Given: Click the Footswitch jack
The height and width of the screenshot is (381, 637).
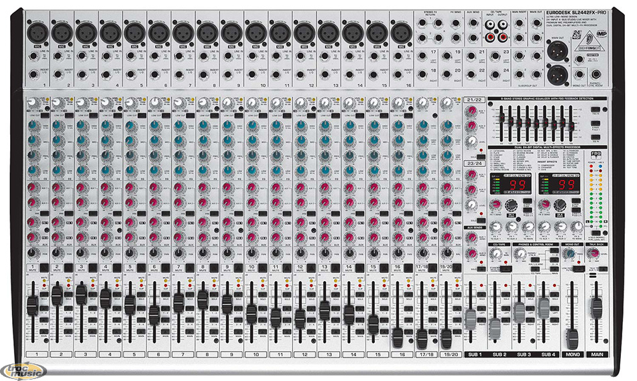Looking at the screenshot, I should [x=579, y=59].
